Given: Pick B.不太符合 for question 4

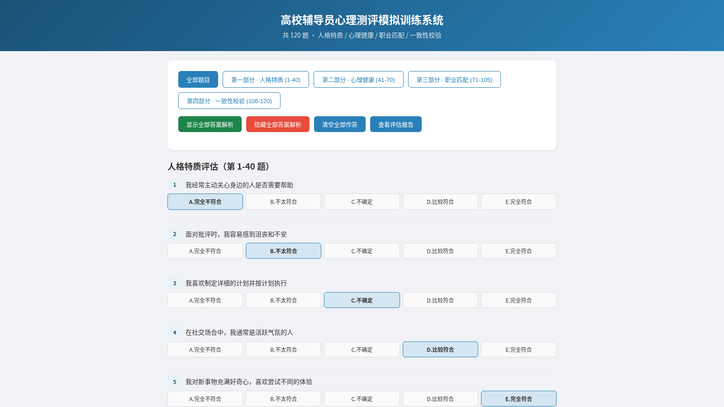Looking at the screenshot, I should pos(283,350).
